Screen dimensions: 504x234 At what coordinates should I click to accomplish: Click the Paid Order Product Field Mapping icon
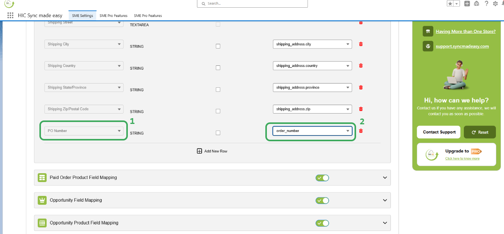point(42,178)
